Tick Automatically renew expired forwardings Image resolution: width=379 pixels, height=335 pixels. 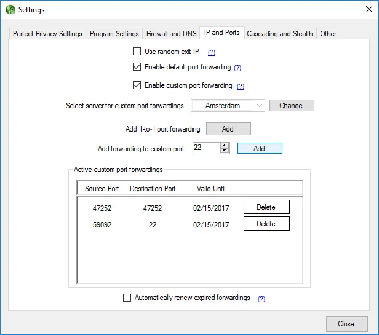pyautogui.click(x=127, y=298)
